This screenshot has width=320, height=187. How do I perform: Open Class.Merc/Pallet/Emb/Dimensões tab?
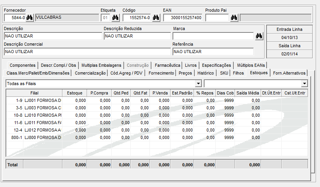click(38, 73)
